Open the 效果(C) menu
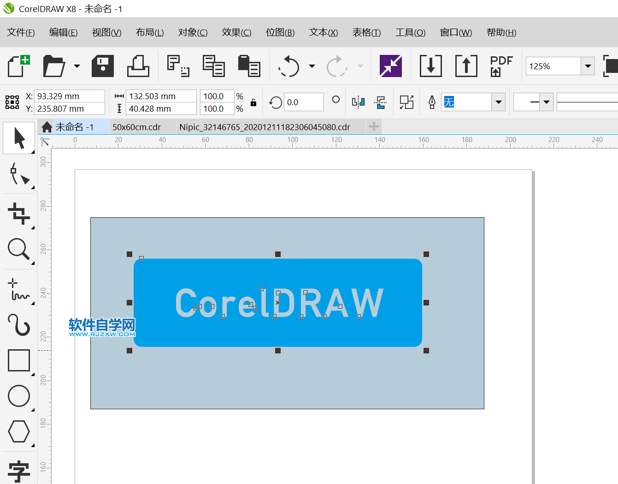This screenshot has width=618, height=484. click(x=236, y=32)
